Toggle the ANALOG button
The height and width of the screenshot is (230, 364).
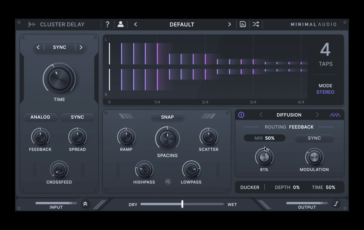[40, 117]
